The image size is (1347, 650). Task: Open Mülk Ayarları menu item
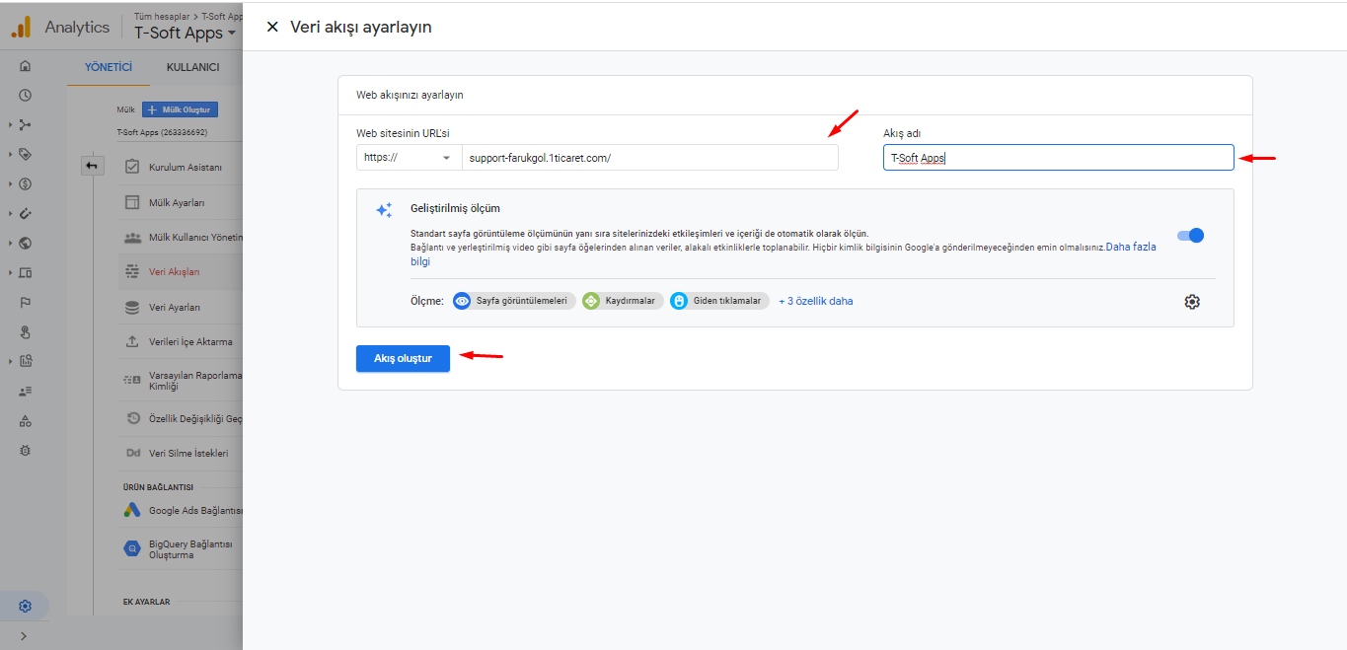(x=181, y=202)
